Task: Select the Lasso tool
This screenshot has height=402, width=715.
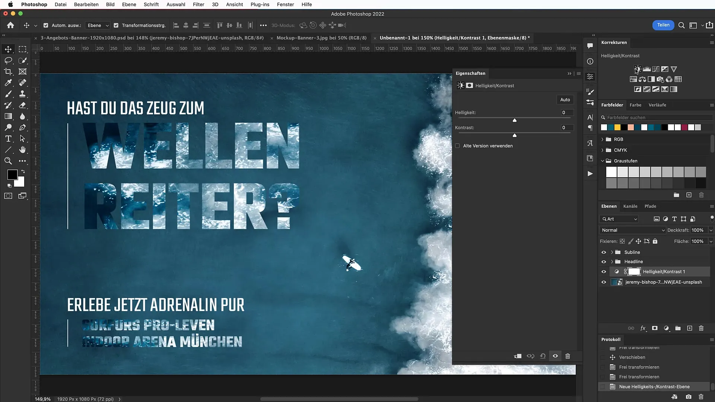Action: coord(8,60)
